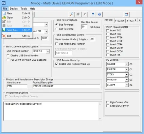Click the log scrollbar up arrow
Screen dimensions: 144x134
(100, 104)
